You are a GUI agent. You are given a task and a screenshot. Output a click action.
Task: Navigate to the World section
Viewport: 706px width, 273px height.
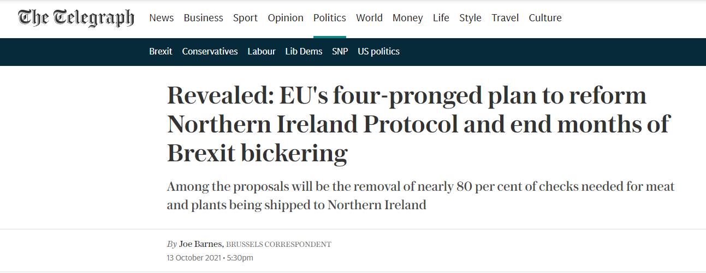[x=369, y=18]
